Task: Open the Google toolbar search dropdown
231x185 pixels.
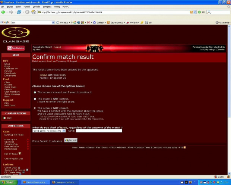Action: [53, 22]
